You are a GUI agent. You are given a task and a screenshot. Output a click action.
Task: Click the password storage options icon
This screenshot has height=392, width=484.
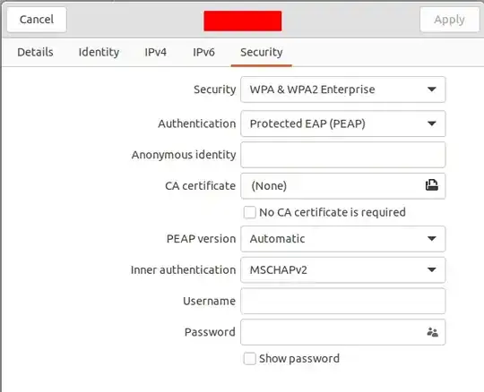point(432,332)
